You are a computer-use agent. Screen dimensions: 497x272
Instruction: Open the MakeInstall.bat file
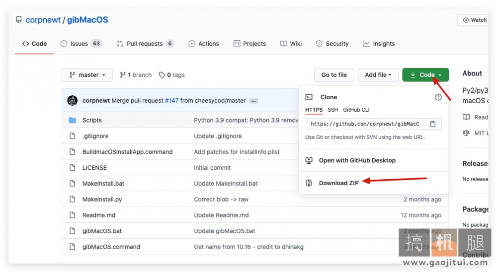coord(103,184)
